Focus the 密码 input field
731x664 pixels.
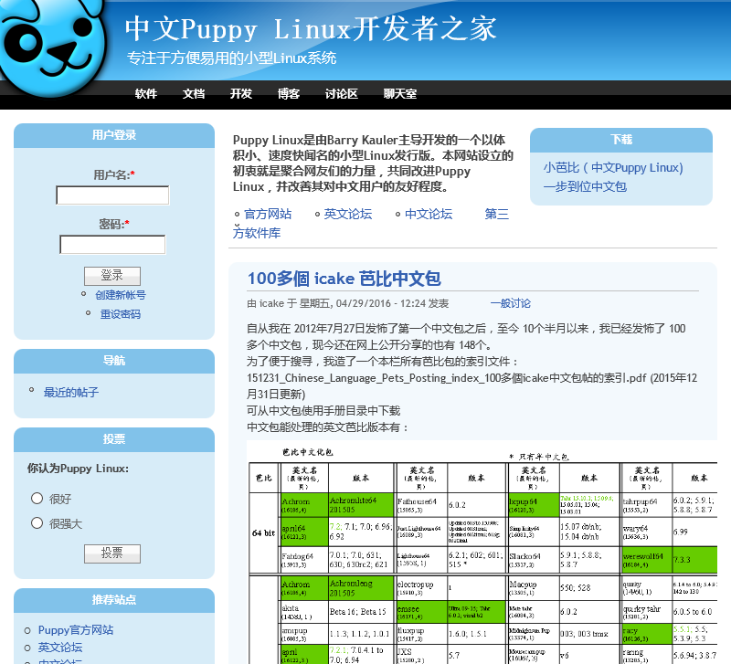112,244
